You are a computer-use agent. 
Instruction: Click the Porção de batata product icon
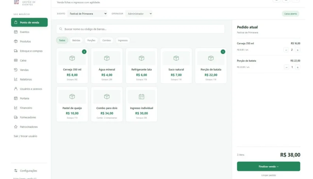coord(211,58)
